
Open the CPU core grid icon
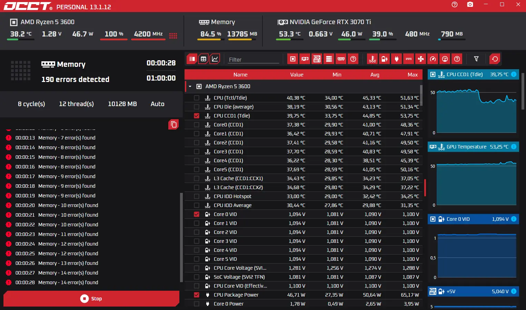click(173, 36)
